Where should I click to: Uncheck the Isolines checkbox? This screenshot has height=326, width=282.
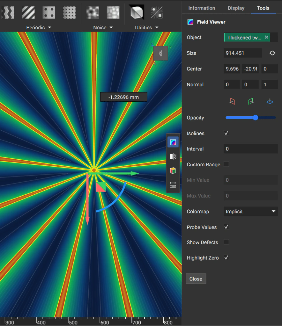[x=226, y=133]
